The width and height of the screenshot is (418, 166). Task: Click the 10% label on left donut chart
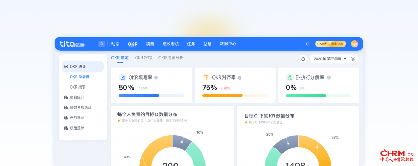pos(200,132)
